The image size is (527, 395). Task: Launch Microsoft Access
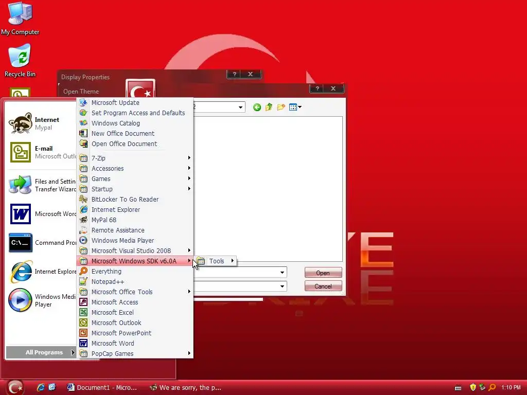click(135, 302)
